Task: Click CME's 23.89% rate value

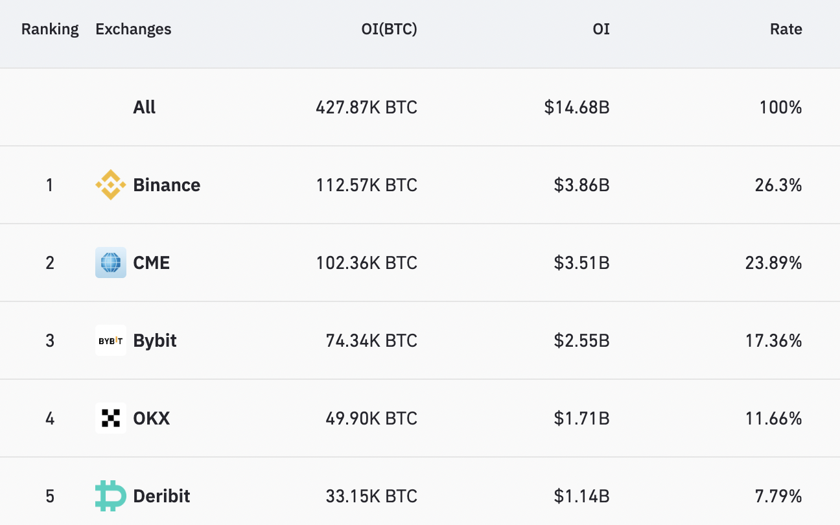Action: (x=773, y=262)
